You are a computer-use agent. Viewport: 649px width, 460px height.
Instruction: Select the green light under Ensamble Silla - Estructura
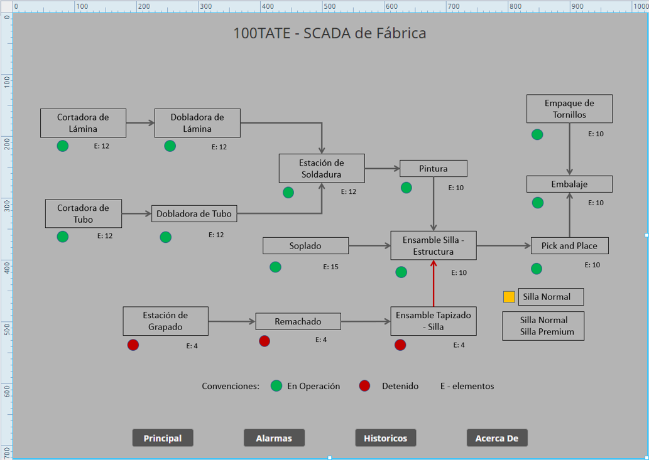point(401,272)
